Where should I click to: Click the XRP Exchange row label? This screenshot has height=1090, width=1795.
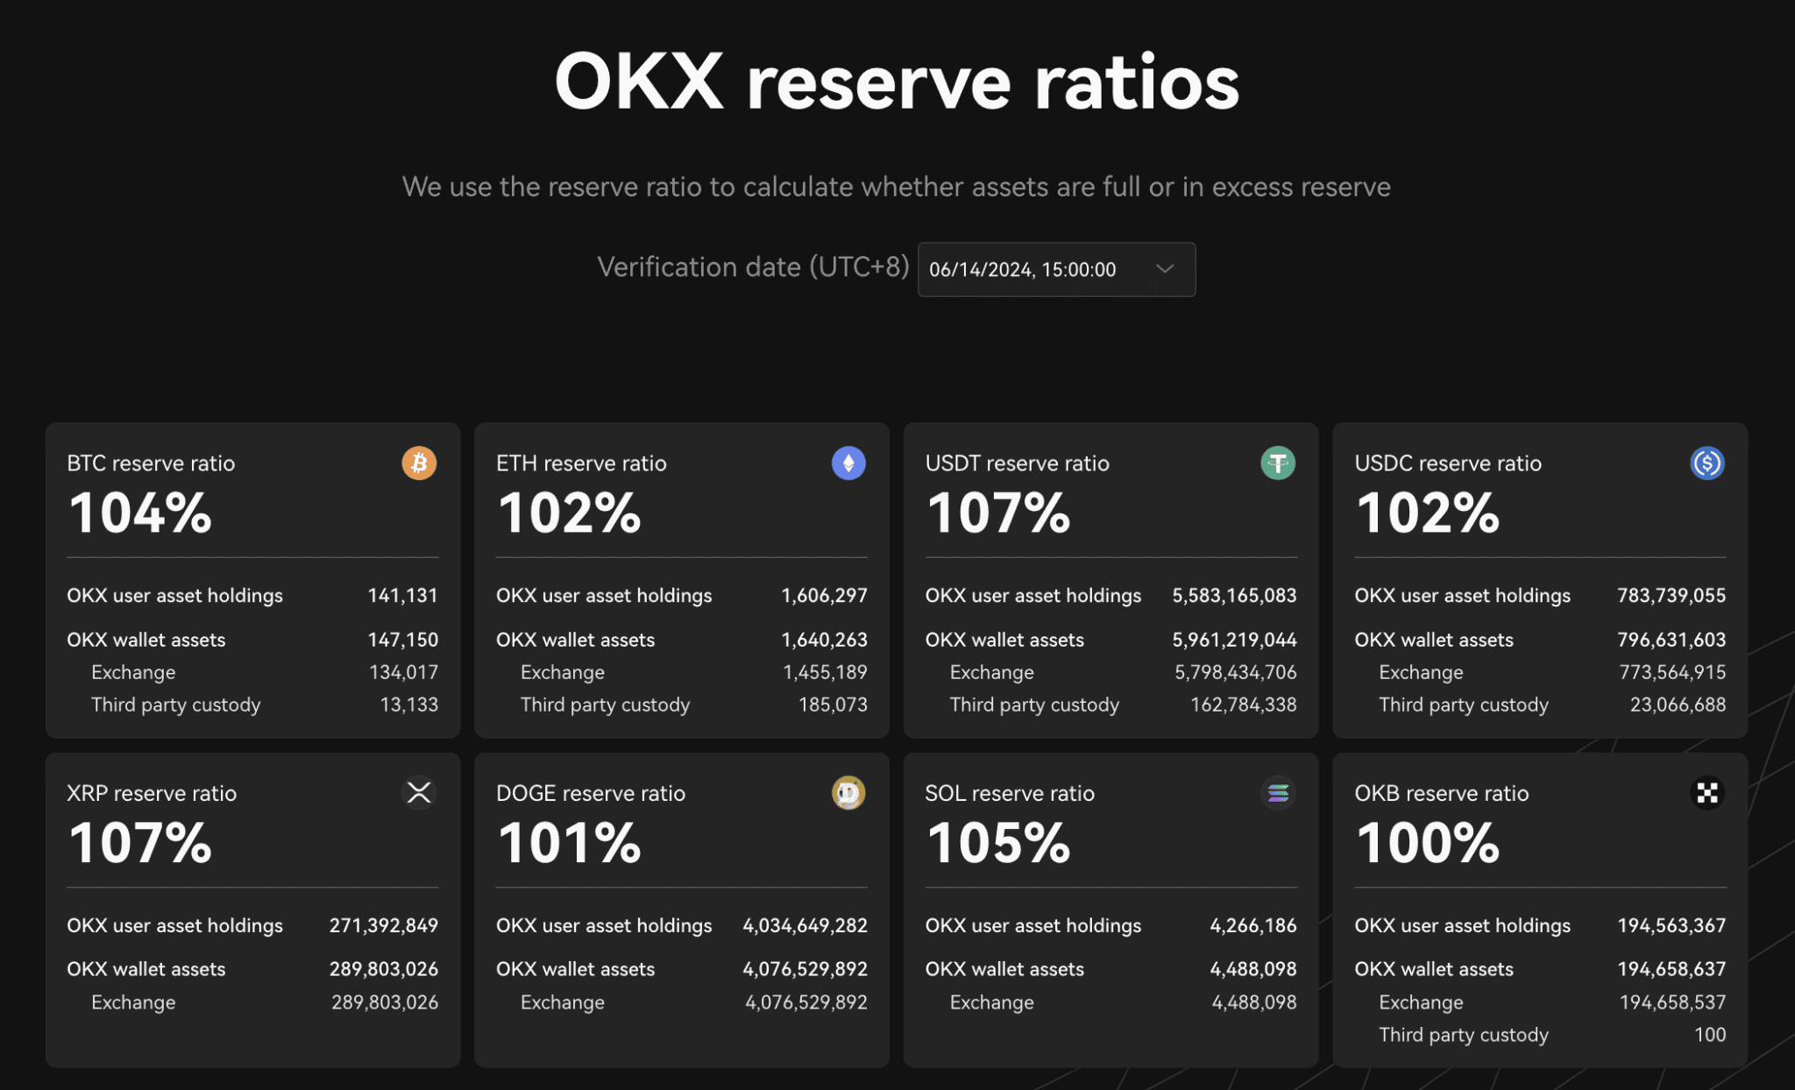pyautogui.click(x=133, y=1002)
